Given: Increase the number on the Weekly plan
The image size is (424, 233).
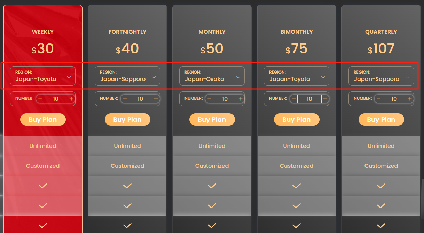Looking at the screenshot, I should pyautogui.click(x=71, y=99).
